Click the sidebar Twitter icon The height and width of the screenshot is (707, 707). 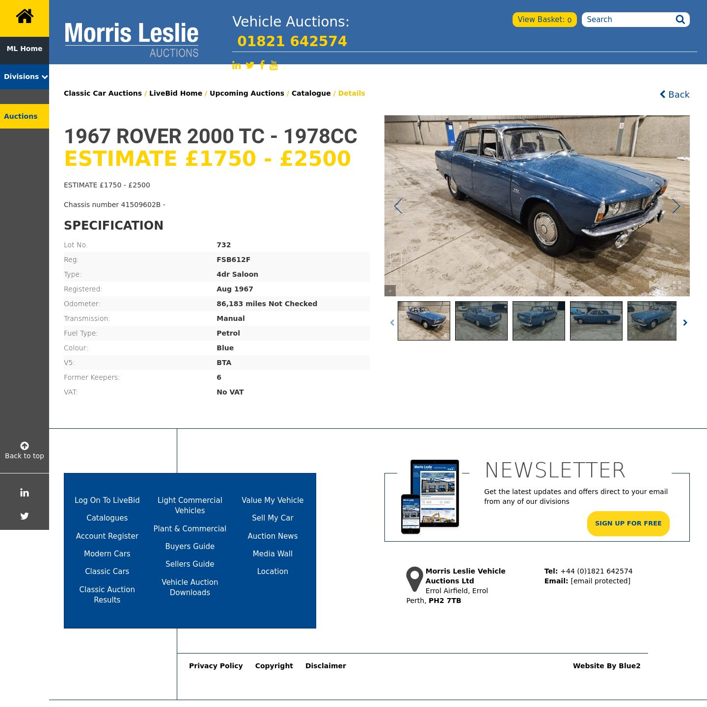[x=25, y=516]
